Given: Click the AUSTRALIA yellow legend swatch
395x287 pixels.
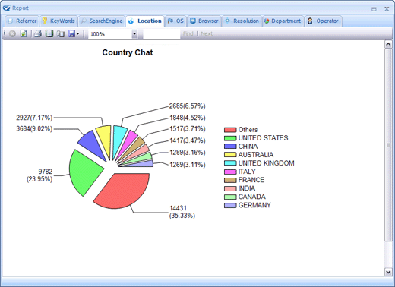Looking at the screenshot, I should click(x=230, y=155).
